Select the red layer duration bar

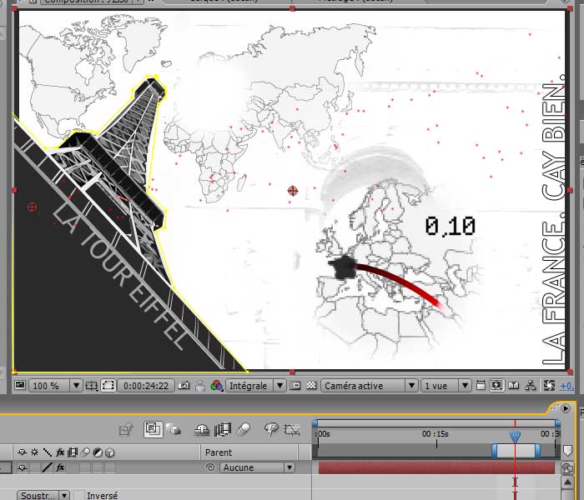[436, 467]
